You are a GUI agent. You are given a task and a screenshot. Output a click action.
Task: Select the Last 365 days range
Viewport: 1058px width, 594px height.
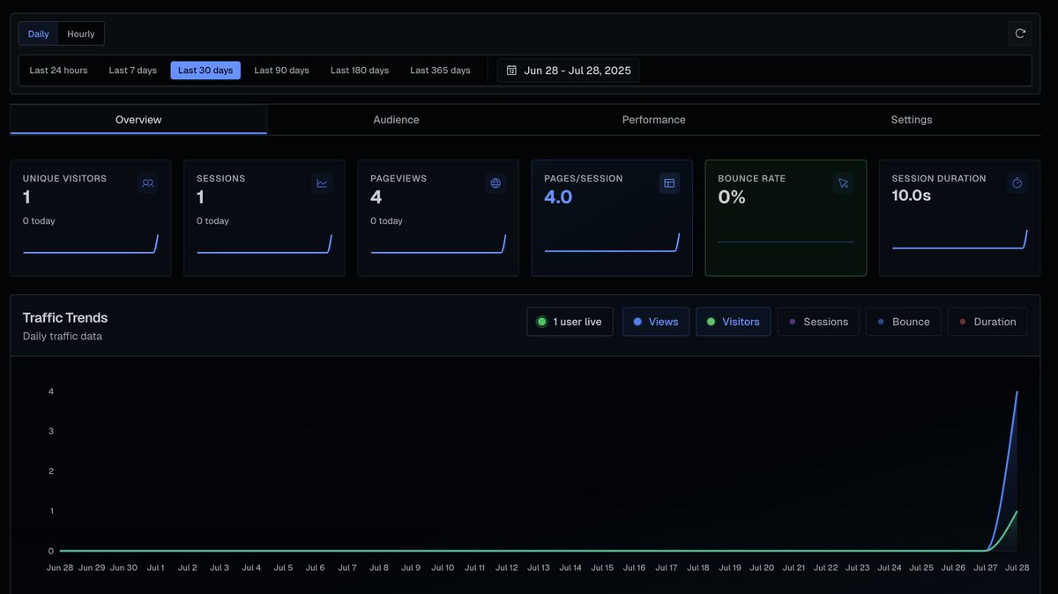coord(440,70)
